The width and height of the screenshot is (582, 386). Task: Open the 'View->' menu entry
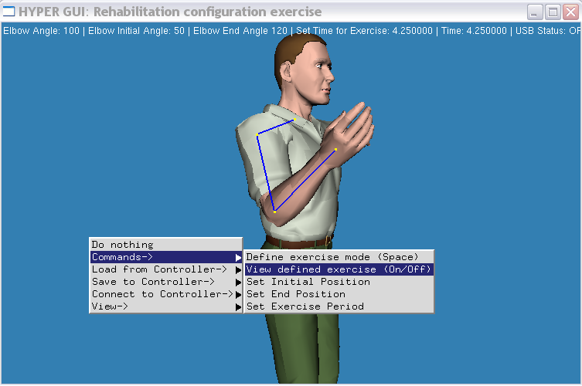click(166, 306)
